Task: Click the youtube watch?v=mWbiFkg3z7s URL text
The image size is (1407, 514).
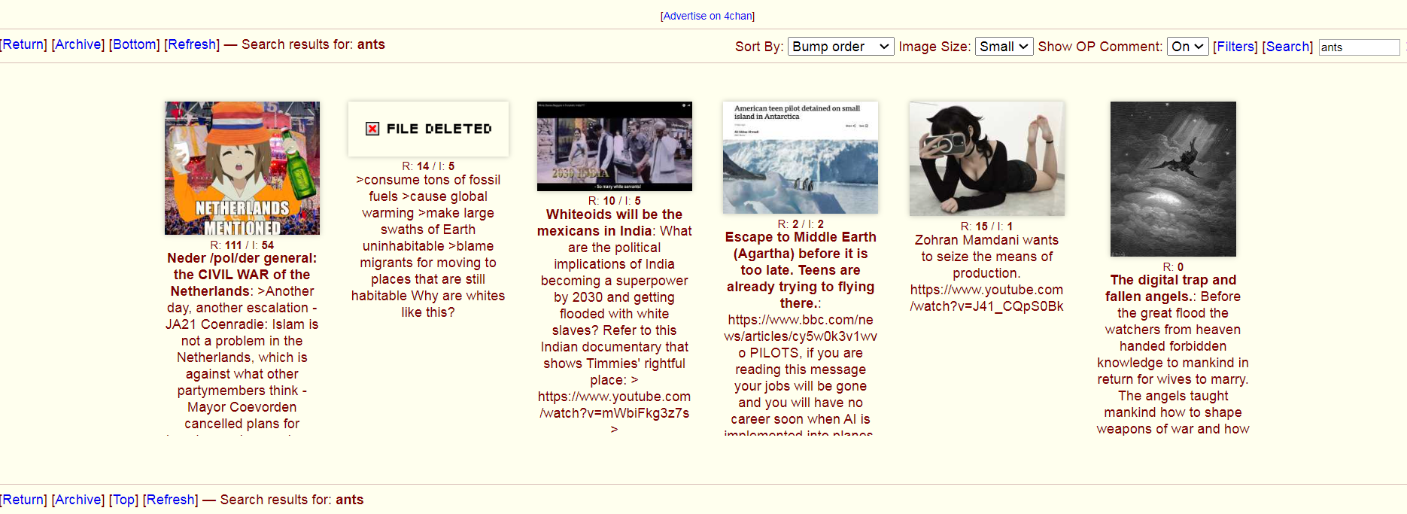Action: point(614,405)
